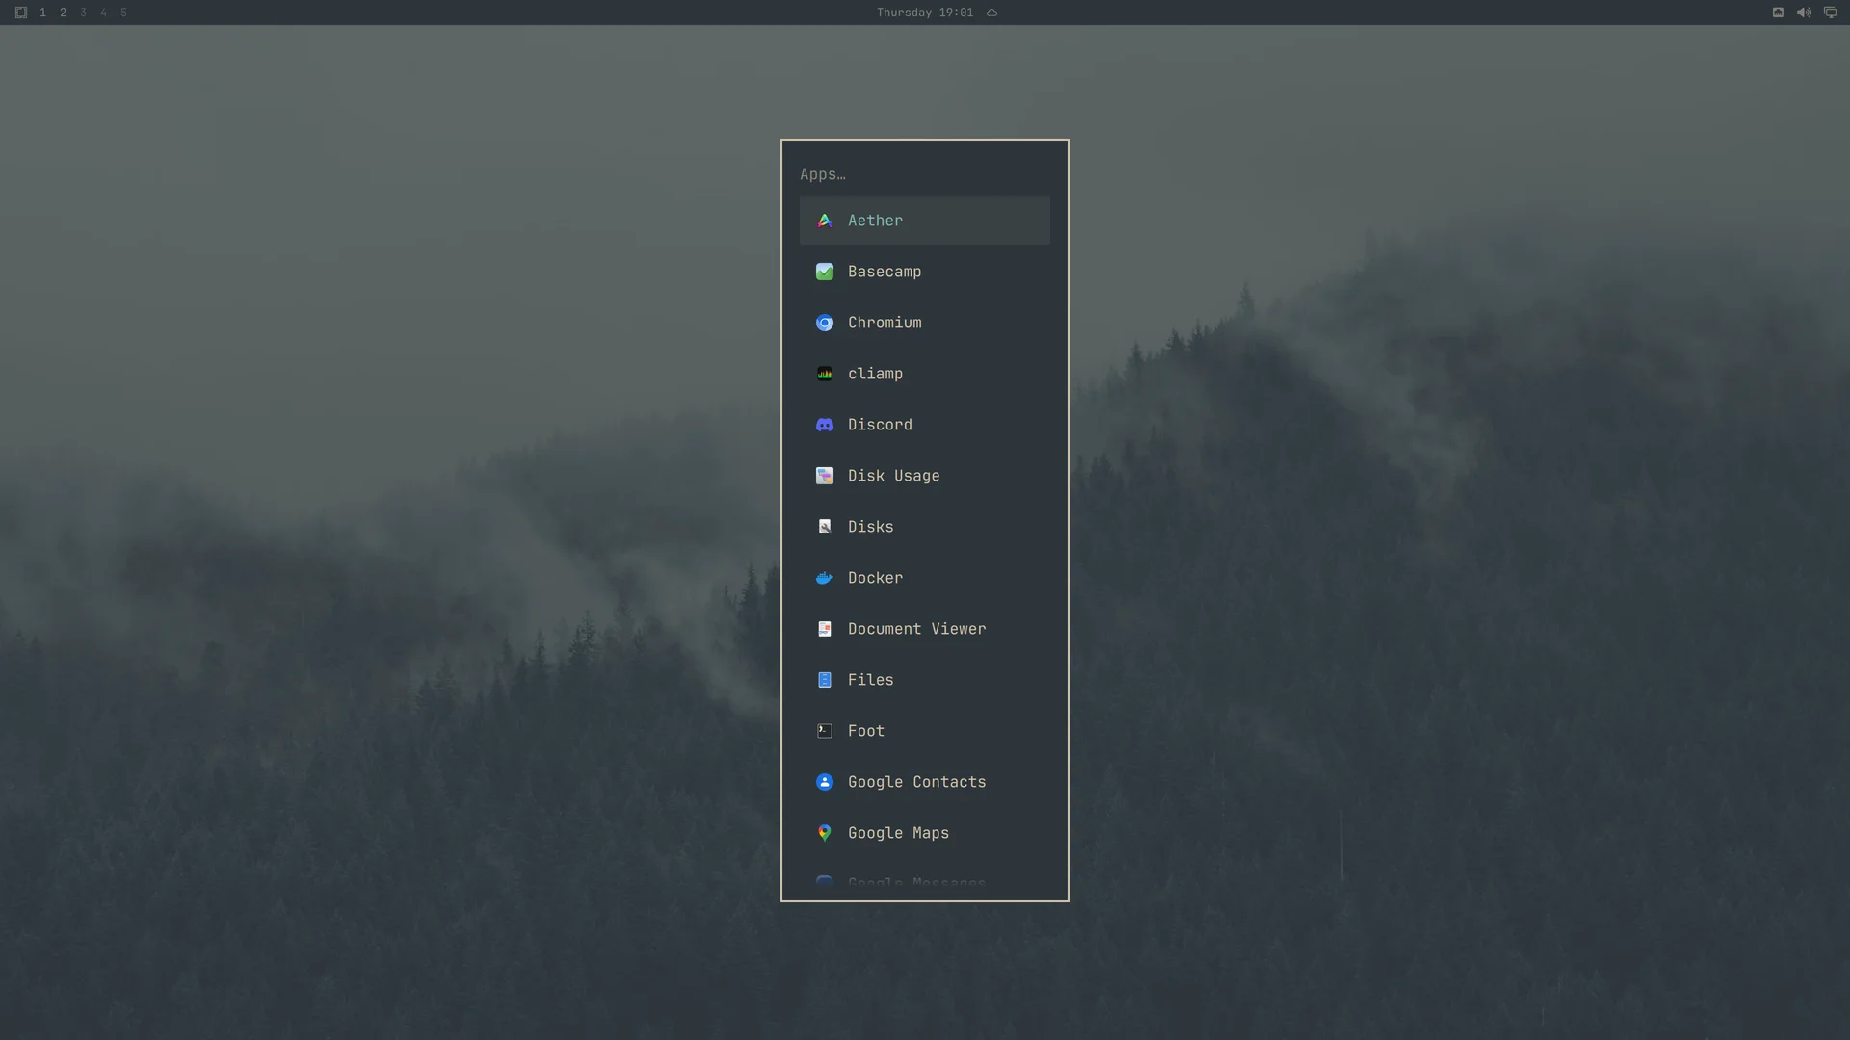The width and height of the screenshot is (1850, 1040).
Task: Click the Google Contacts person icon
Action: [825, 782]
